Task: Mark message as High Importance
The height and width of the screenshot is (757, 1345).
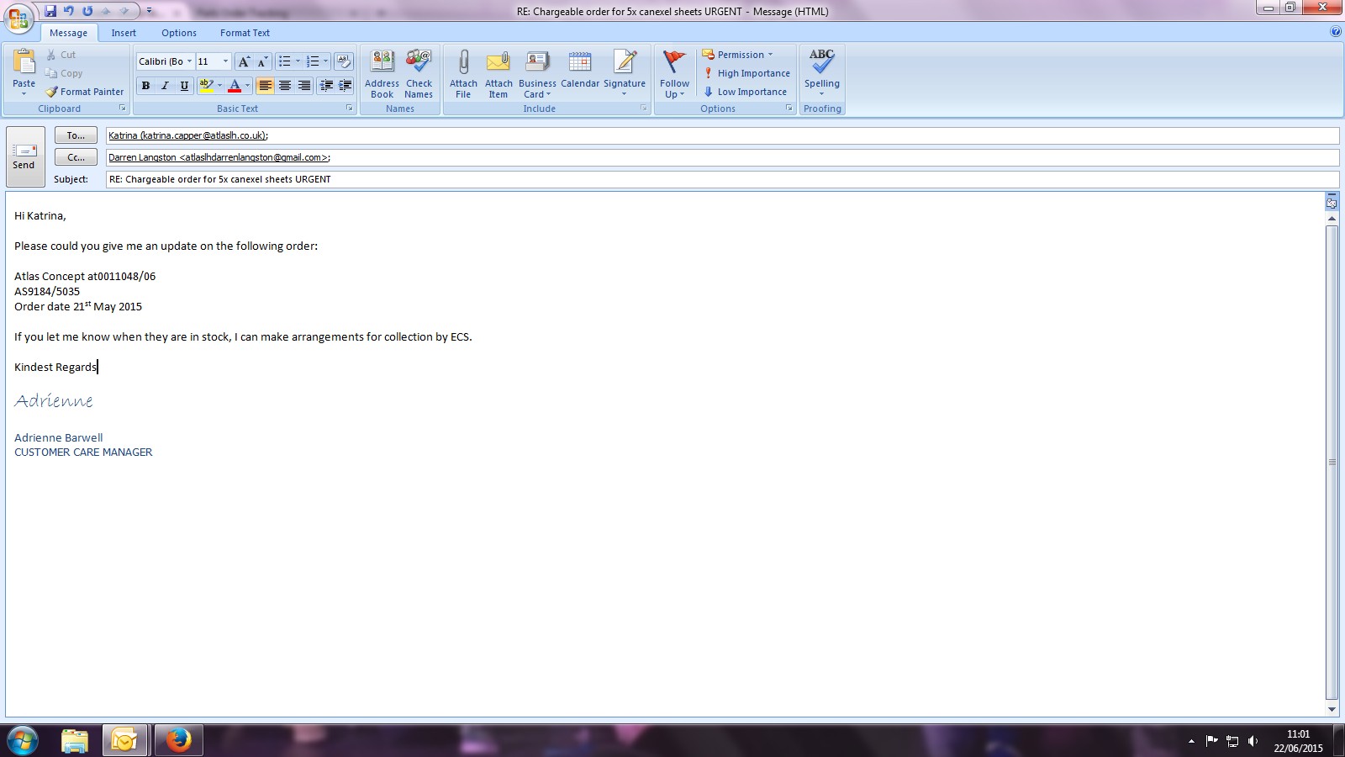Action: pos(746,73)
